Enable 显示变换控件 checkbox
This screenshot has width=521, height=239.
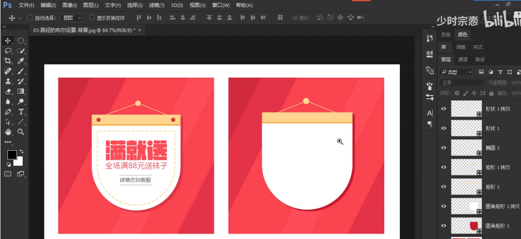[92, 17]
